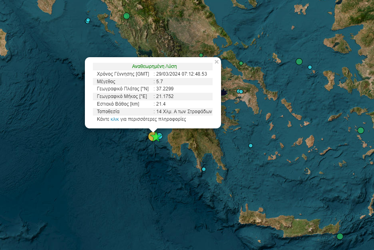This screenshot has width=374, height=250.
Task: Click the 'κλικ' link for more information
Action: 115,119
